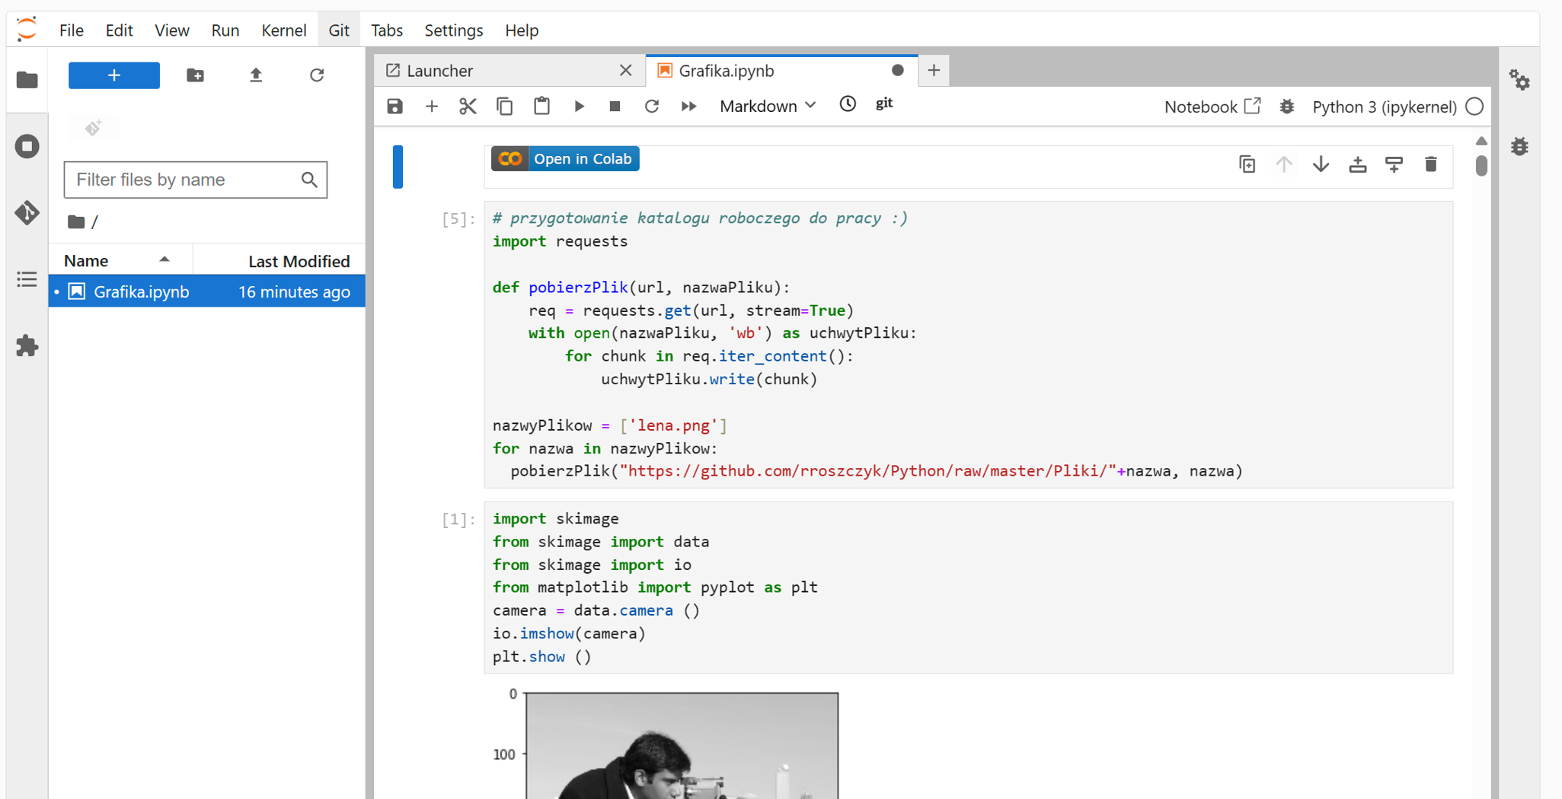Run the selected cell
Viewport: 1562px width, 799px height.
tap(579, 107)
